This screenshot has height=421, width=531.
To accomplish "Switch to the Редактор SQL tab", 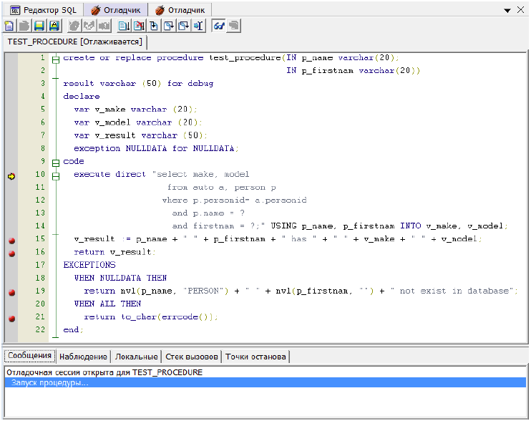I will tap(43, 10).
